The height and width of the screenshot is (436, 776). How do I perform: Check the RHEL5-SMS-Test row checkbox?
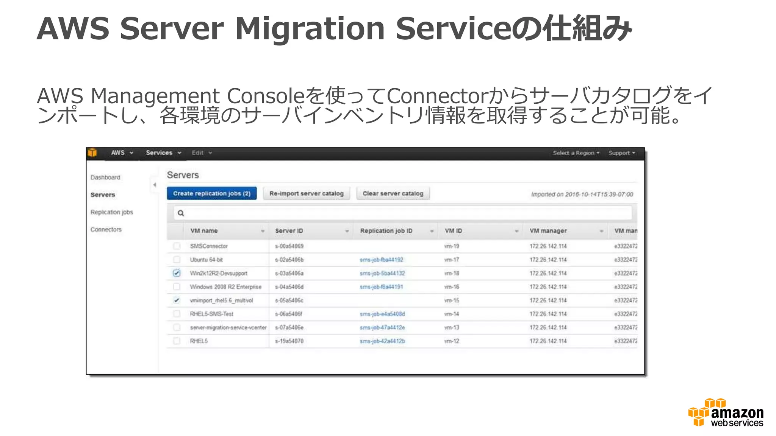point(177,314)
